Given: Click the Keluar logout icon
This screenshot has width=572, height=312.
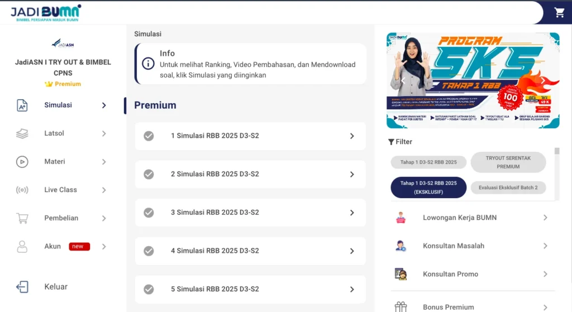Looking at the screenshot, I should (22, 287).
